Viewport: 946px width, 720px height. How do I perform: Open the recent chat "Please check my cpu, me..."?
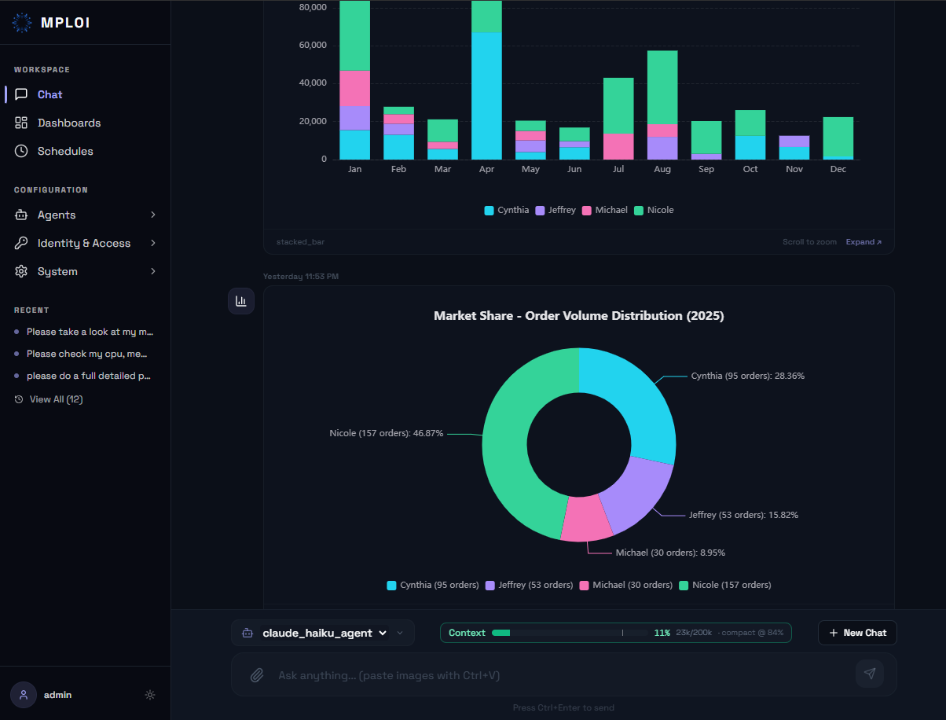click(85, 354)
